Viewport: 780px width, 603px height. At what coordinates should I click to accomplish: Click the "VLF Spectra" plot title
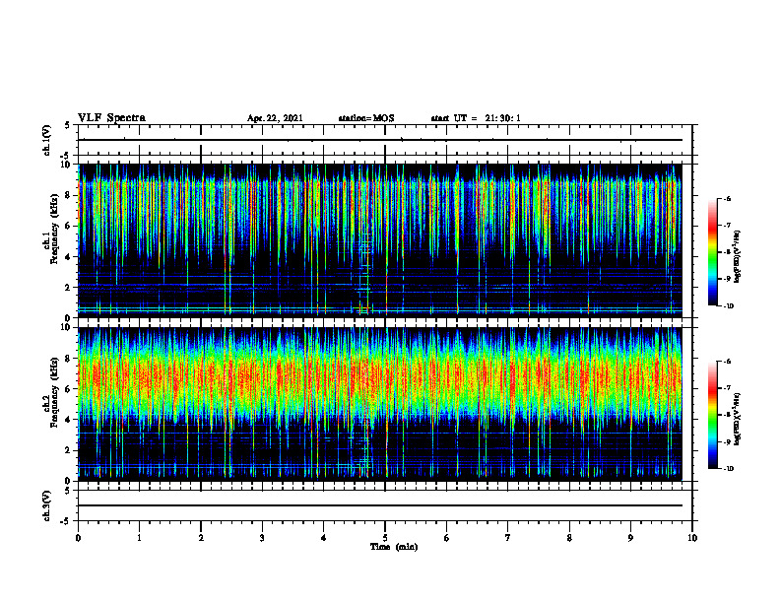[111, 118]
